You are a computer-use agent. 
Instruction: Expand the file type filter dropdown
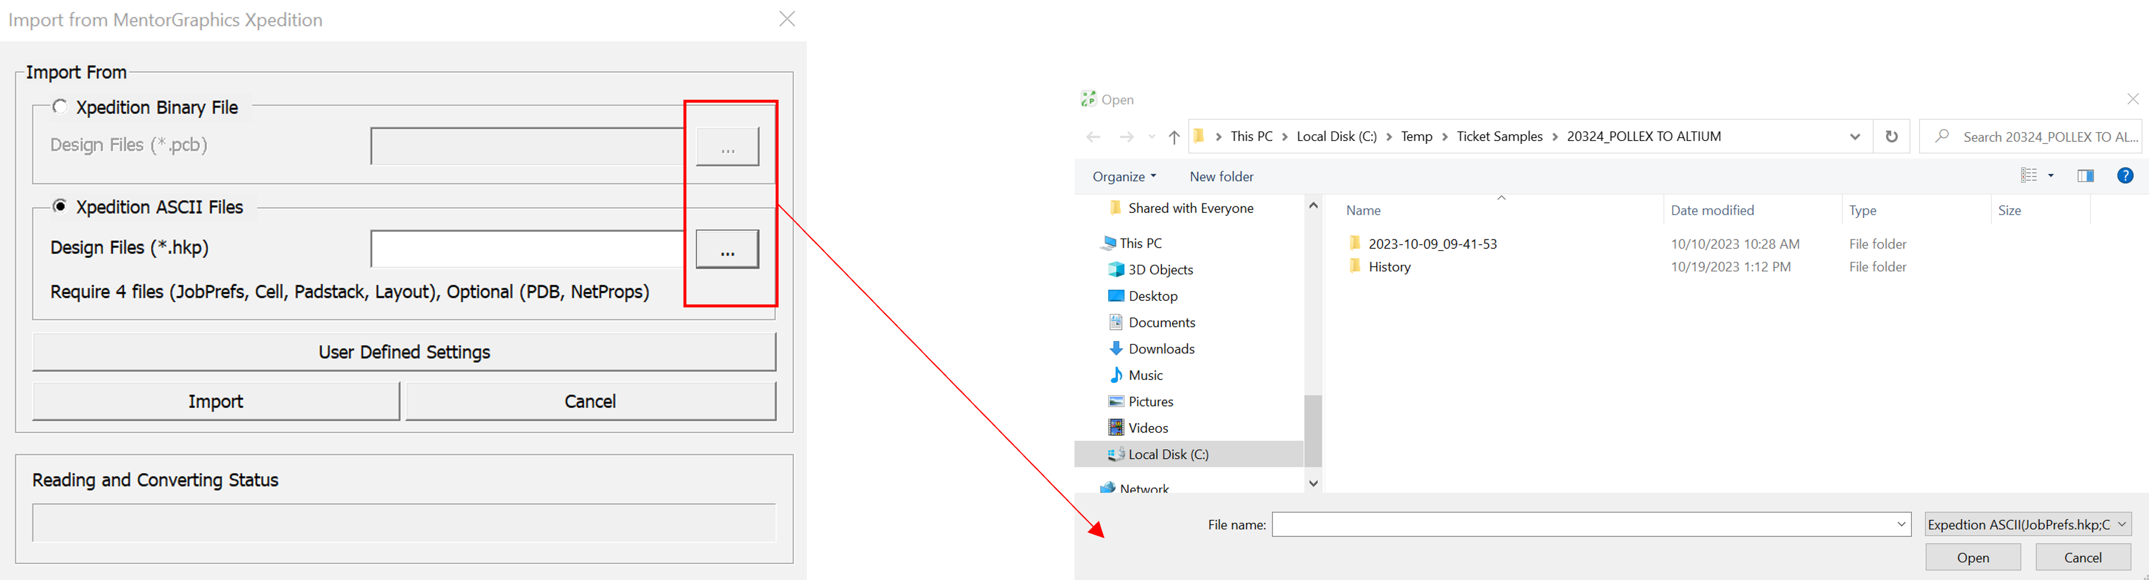pyautogui.click(x=2122, y=524)
